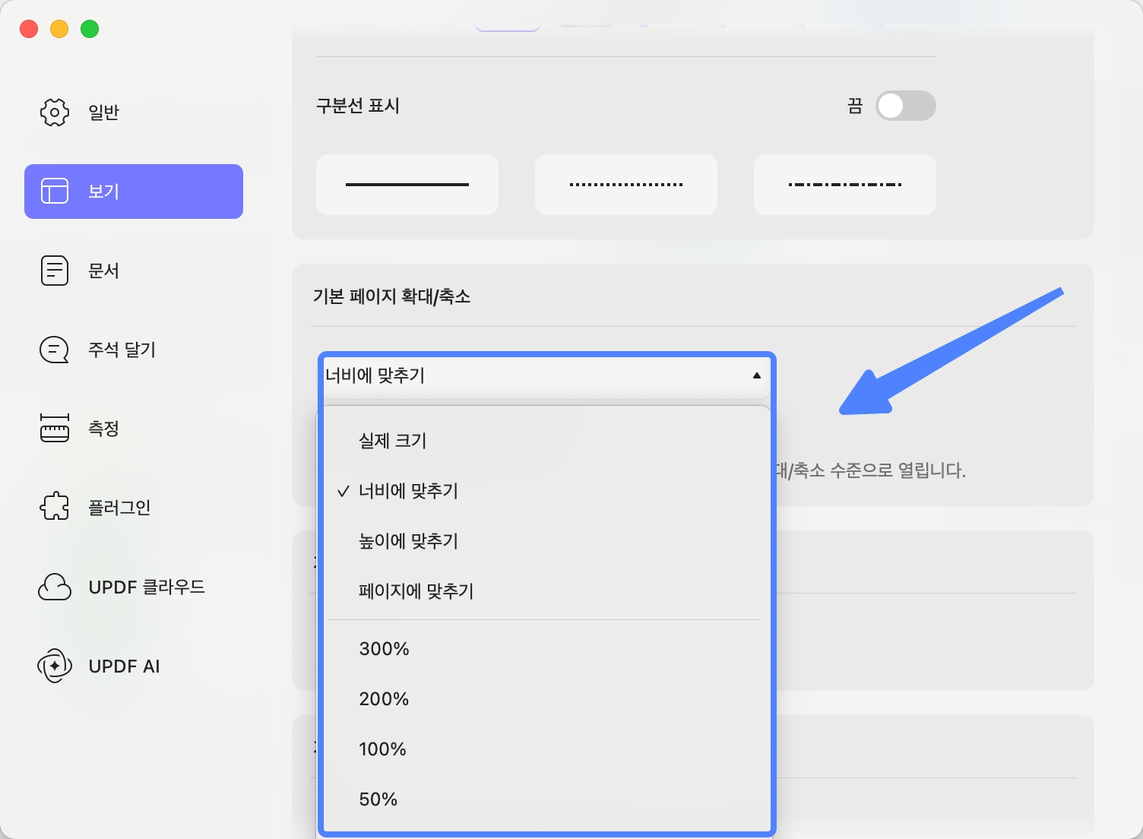The height and width of the screenshot is (839, 1143).
Task: Go to 플러그인 settings
Action: 134,508
